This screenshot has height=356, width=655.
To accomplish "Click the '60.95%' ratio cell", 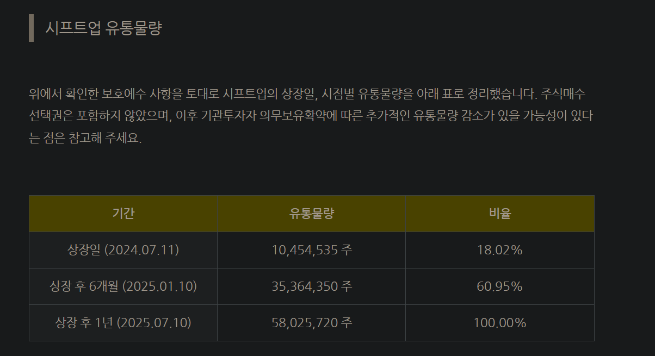I will pyautogui.click(x=499, y=286).
